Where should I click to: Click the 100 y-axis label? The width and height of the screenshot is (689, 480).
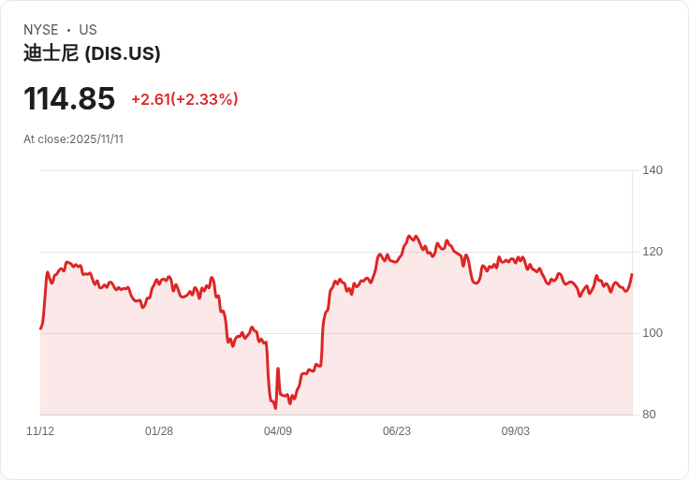[652, 333]
